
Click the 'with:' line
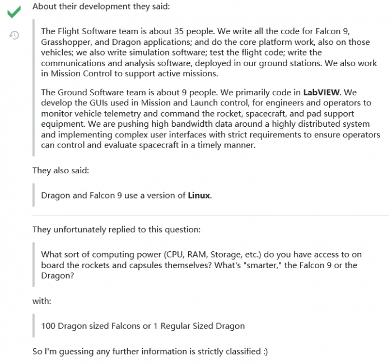click(43, 301)
